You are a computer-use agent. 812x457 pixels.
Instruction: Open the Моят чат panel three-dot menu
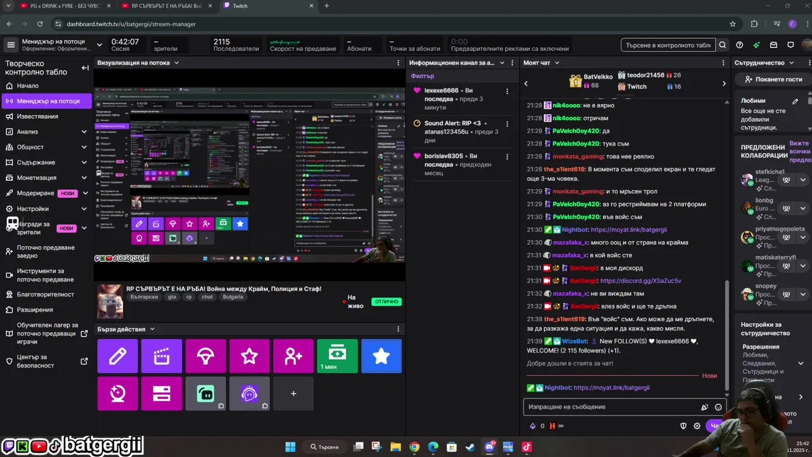[x=723, y=63]
